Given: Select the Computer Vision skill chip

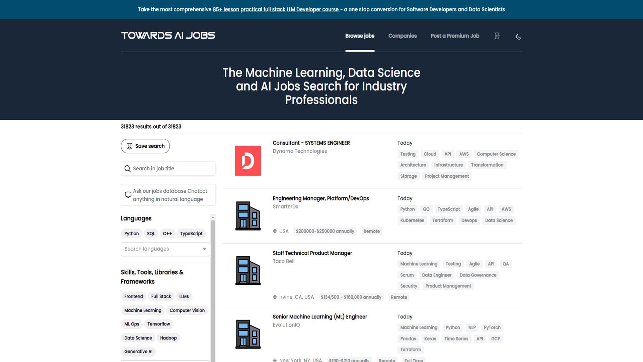Looking at the screenshot, I should 187,310.
